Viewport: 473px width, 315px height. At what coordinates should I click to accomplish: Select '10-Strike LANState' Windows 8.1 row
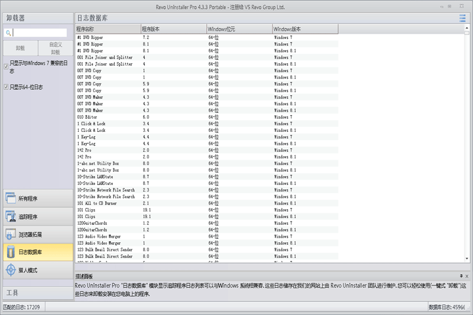click(206, 183)
